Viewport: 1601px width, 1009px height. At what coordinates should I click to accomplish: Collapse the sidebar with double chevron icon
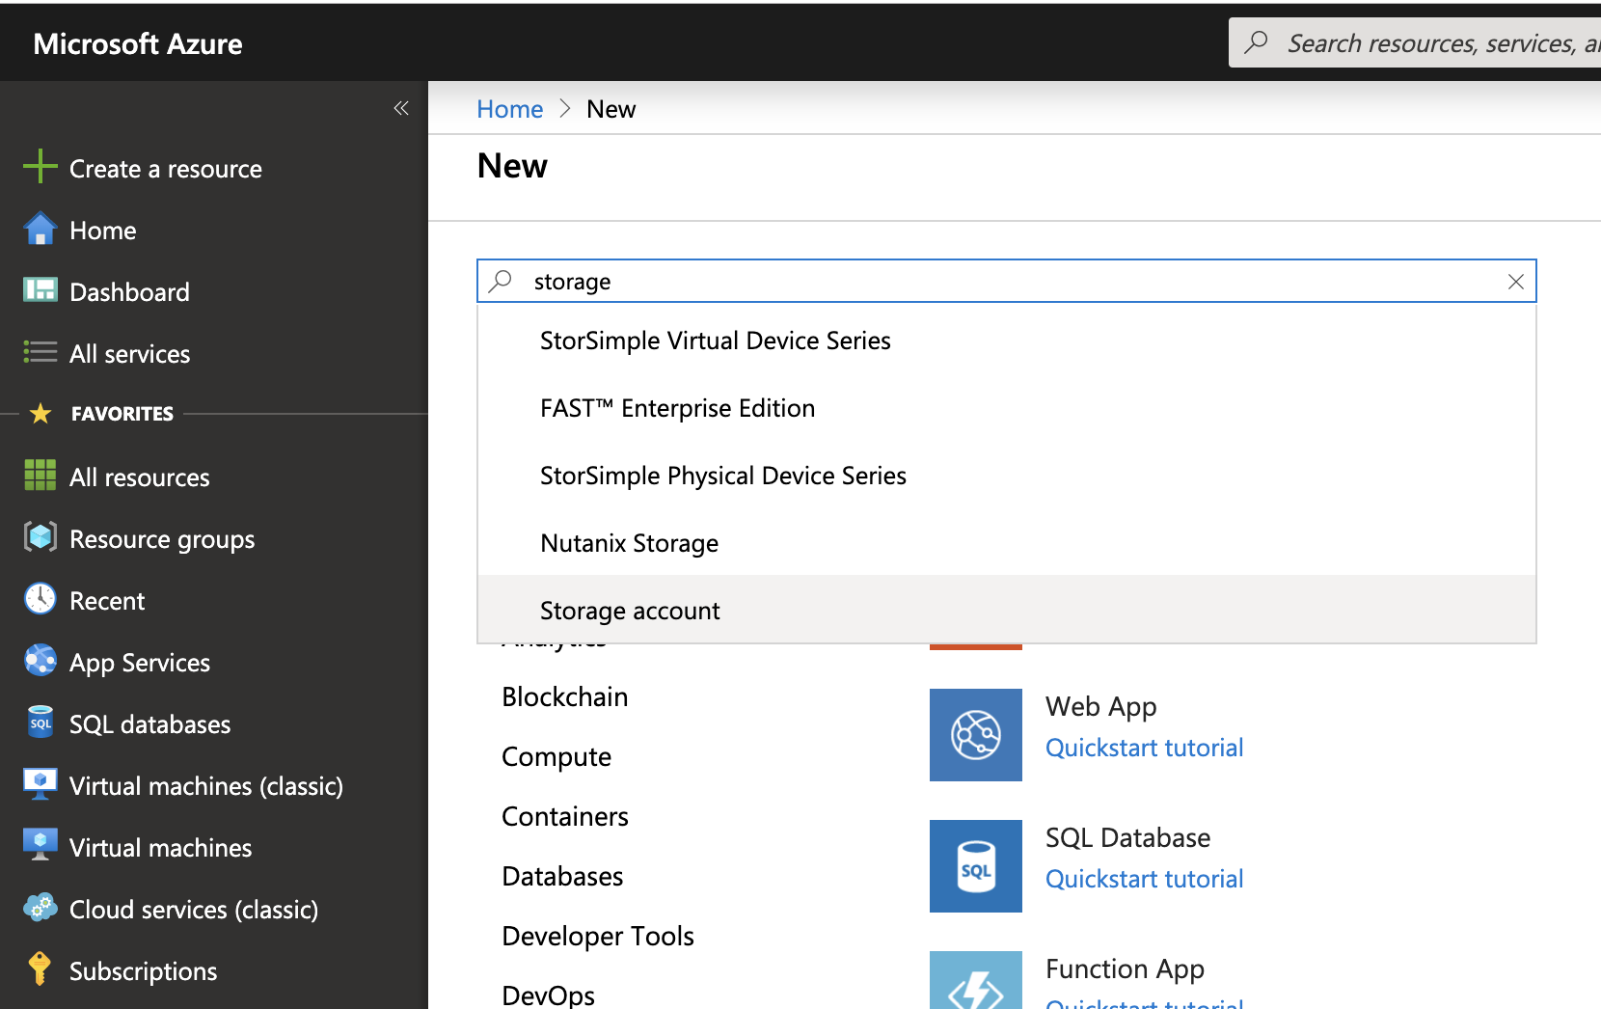[401, 108]
